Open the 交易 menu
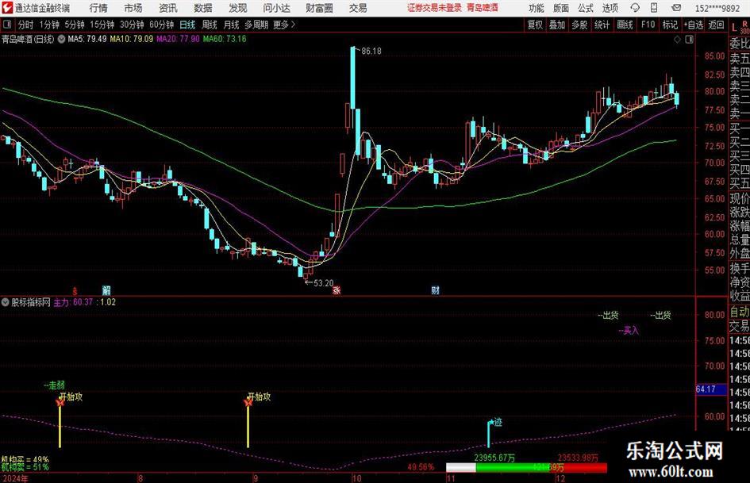Screen dimensions: 750x483 coord(358,8)
